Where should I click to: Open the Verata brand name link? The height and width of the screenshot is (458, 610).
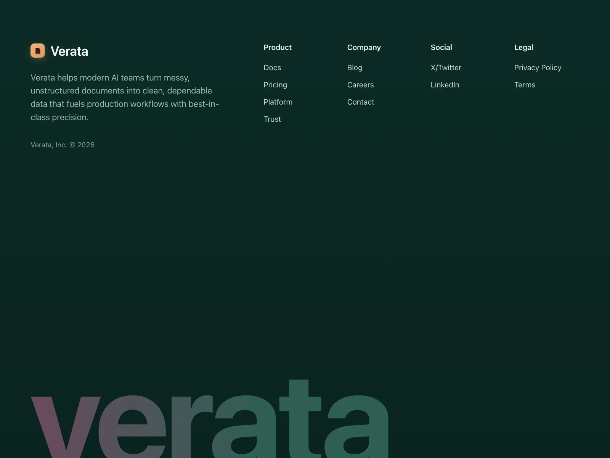(69, 51)
